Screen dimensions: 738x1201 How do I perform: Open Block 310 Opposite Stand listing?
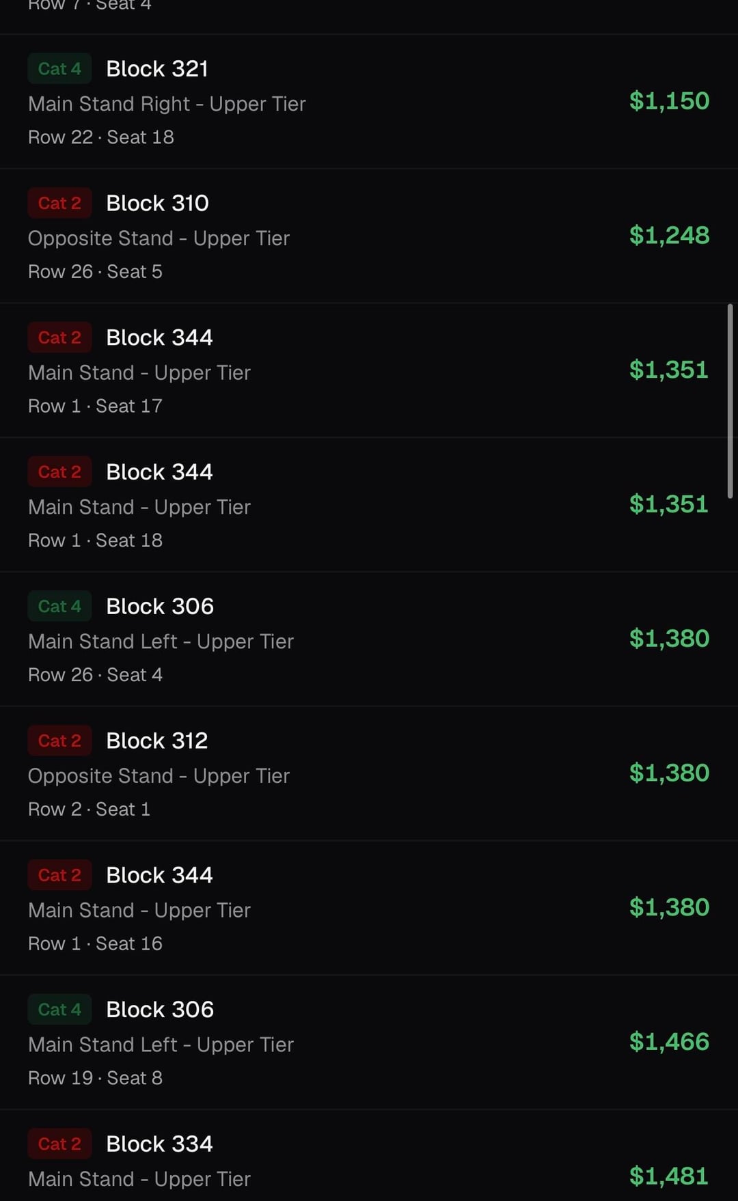369,236
